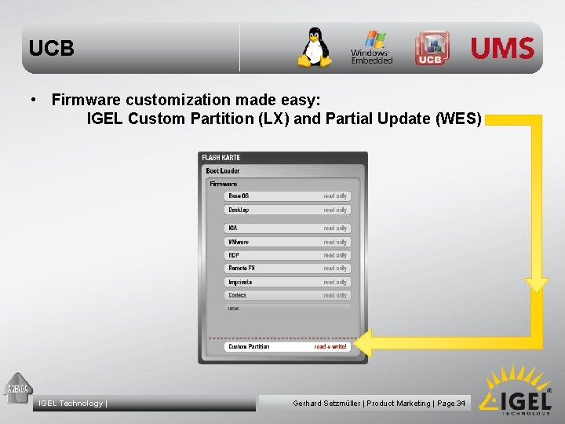The width and height of the screenshot is (565, 424).
Task: Click the UCB slide title
Action: coord(52,48)
